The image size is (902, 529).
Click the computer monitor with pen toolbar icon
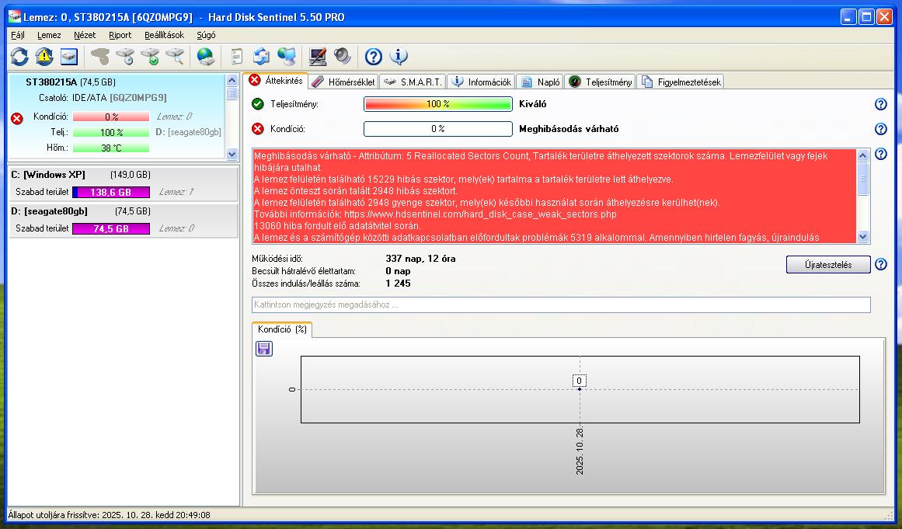[x=317, y=56]
